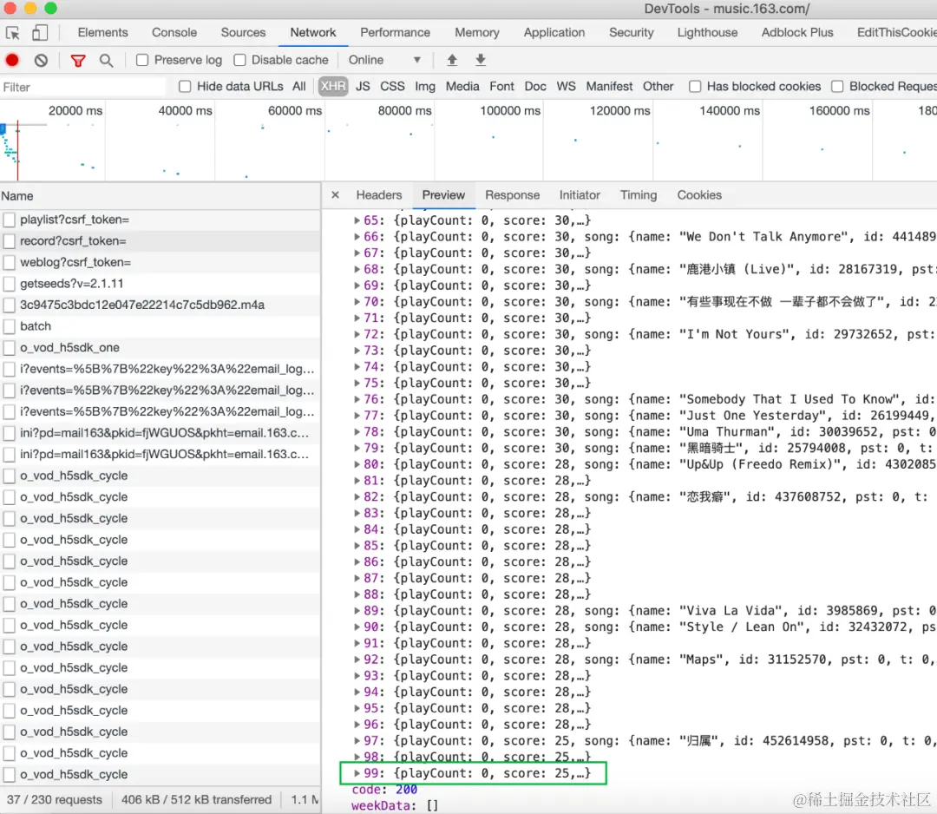Open the Sources panel
This screenshot has width=937, height=814.
pyautogui.click(x=243, y=32)
